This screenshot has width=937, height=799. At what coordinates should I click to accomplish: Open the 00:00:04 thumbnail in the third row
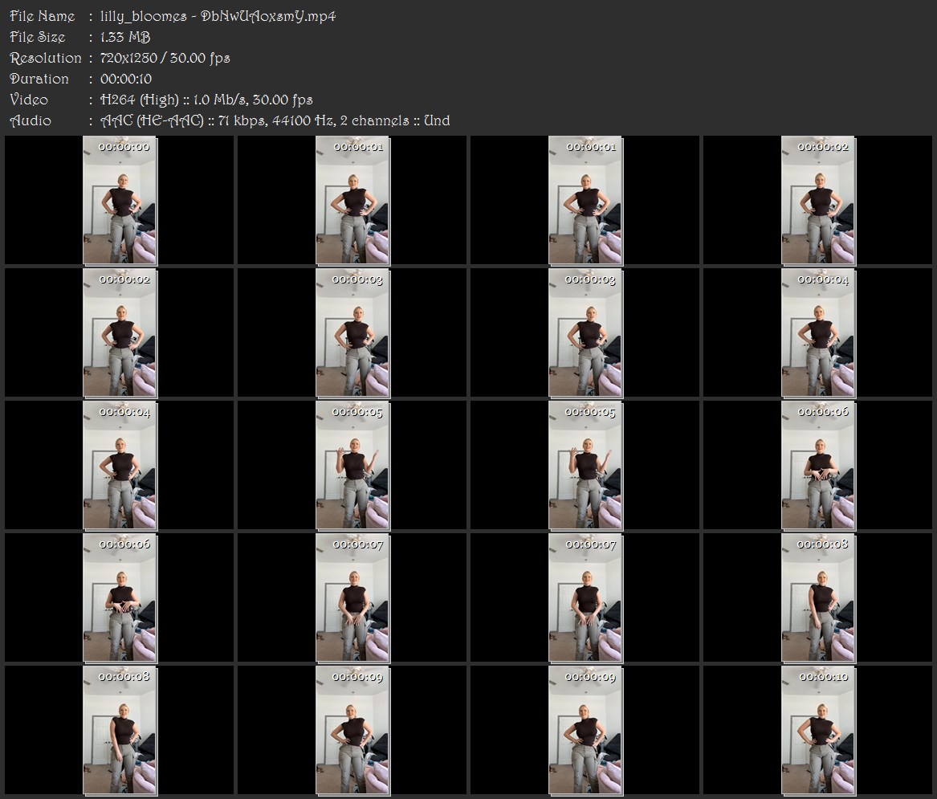coord(120,466)
